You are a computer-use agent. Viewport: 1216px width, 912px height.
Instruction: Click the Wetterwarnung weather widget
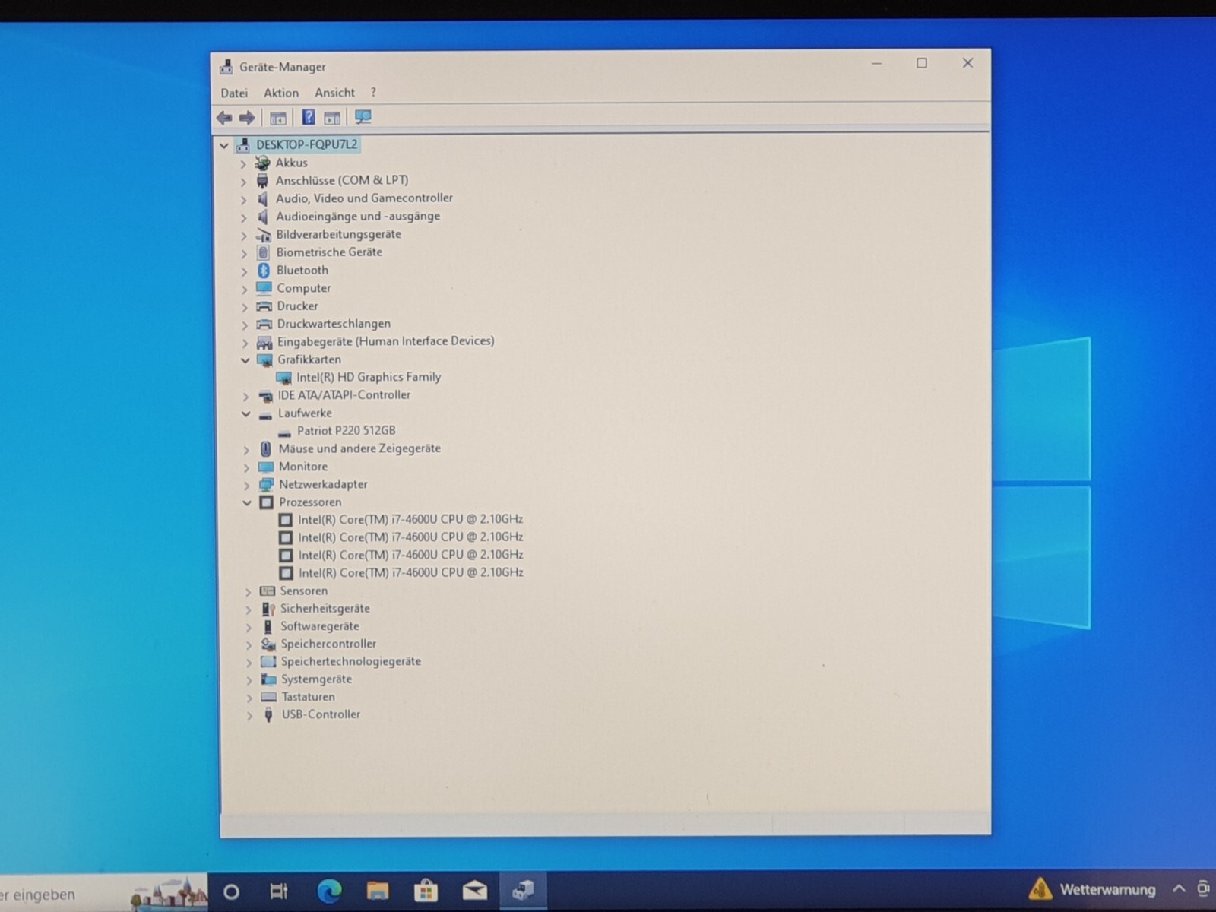(1092, 889)
